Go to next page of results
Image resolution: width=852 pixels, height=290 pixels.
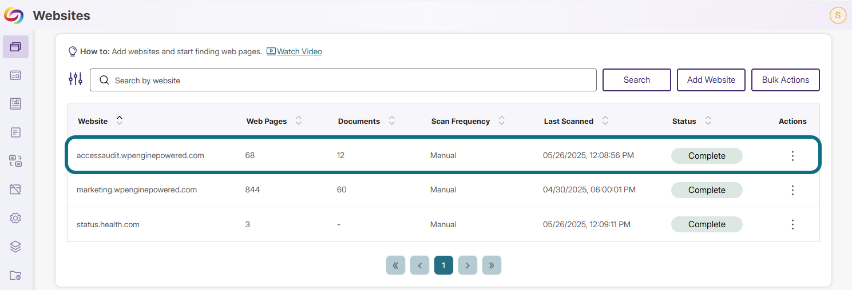[467, 265]
